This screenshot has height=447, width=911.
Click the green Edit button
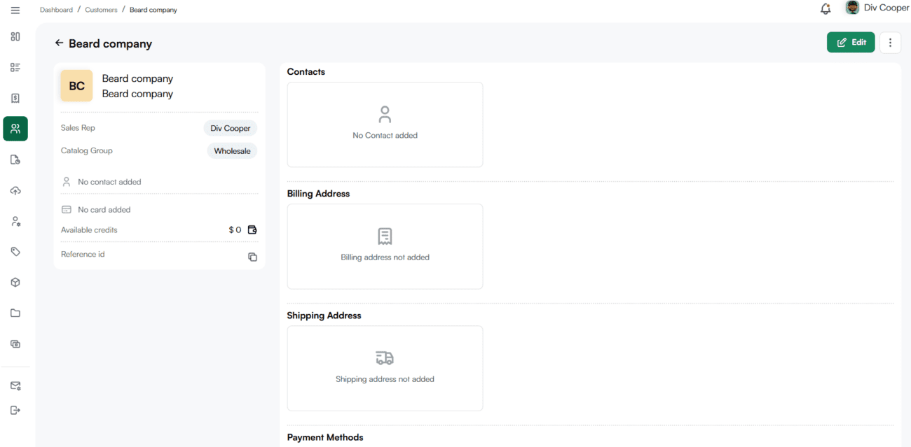pyautogui.click(x=851, y=43)
